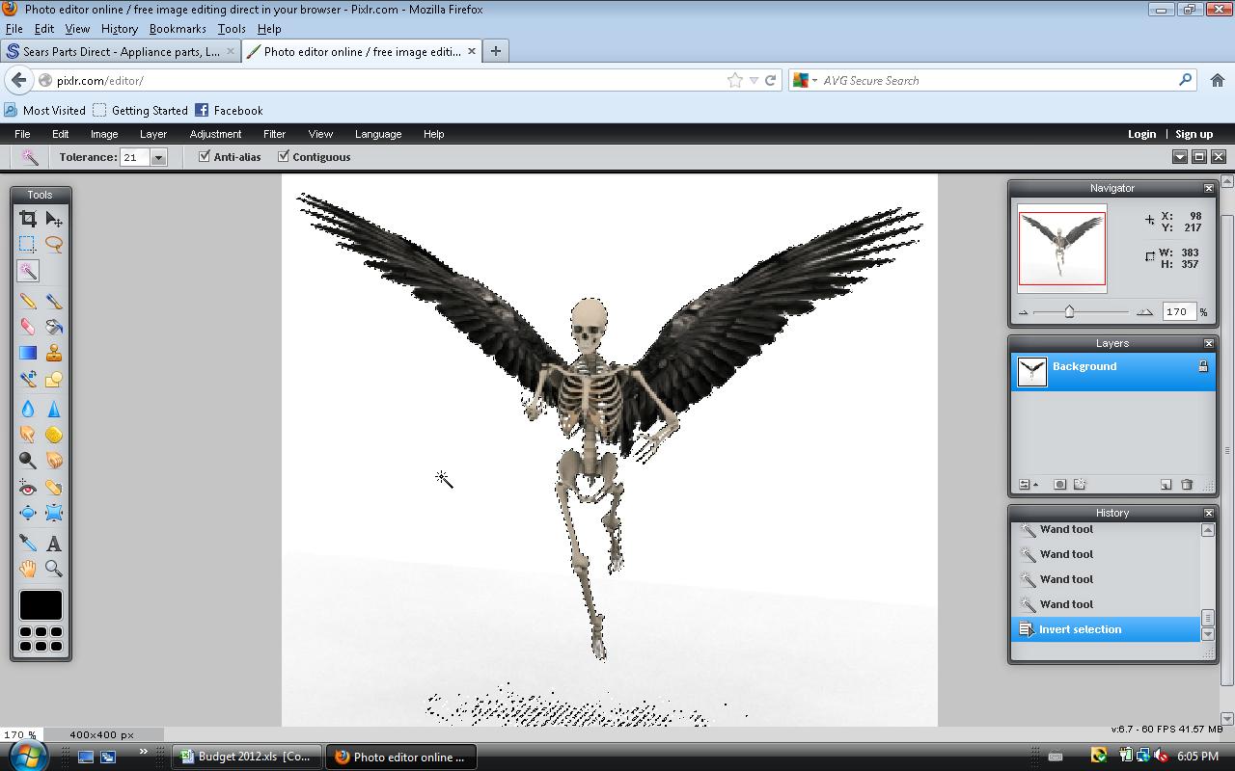The height and width of the screenshot is (771, 1235).
Task: Open Firefox Bookmarks menu
Action: (x=178, y=29)
